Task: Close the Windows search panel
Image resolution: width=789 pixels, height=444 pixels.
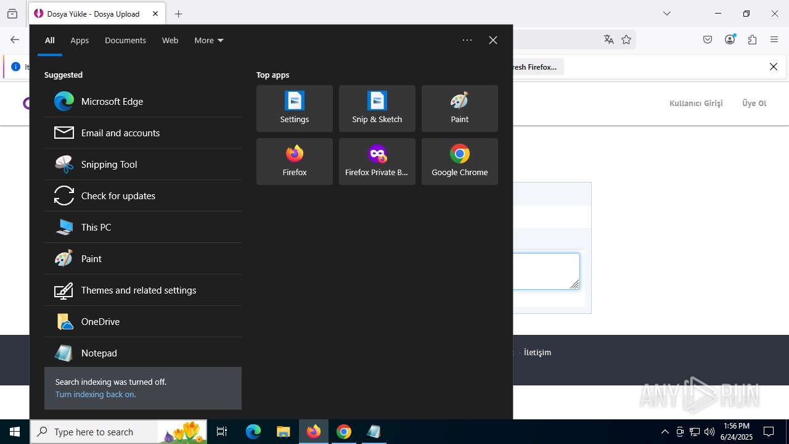Action: pyautogui.click(x=493, y=40)
